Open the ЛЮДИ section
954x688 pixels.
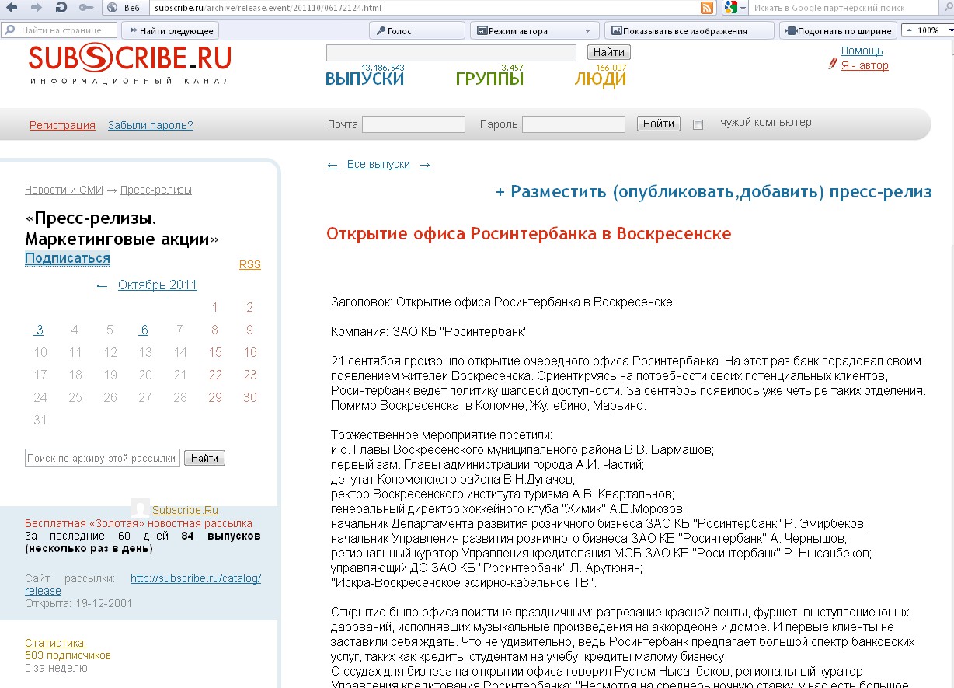pos(600,79)
